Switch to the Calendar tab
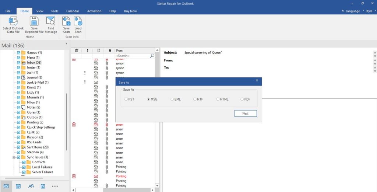This screenshot has width=377, height=192. click(73, 11)
